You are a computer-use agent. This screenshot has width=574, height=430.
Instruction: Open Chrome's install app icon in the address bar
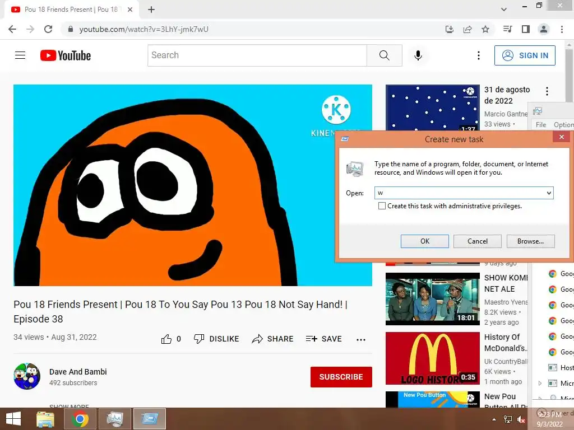coord(449,29)
